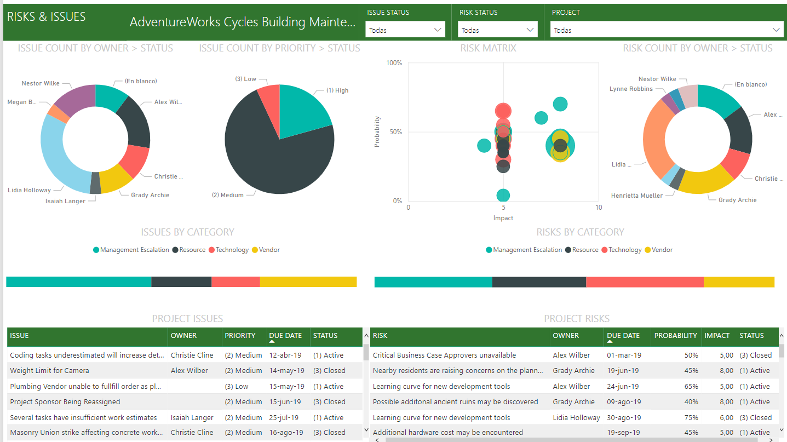Sort risks table by PROBABILITY column header

676,336
